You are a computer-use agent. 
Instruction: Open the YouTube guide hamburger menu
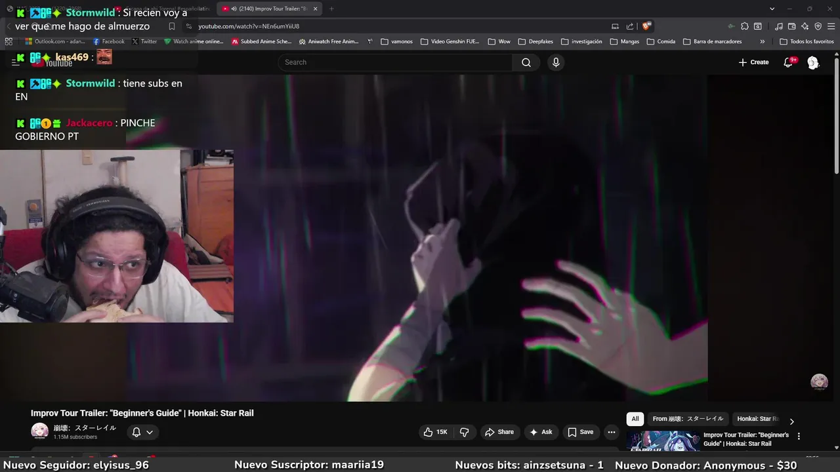15,62
